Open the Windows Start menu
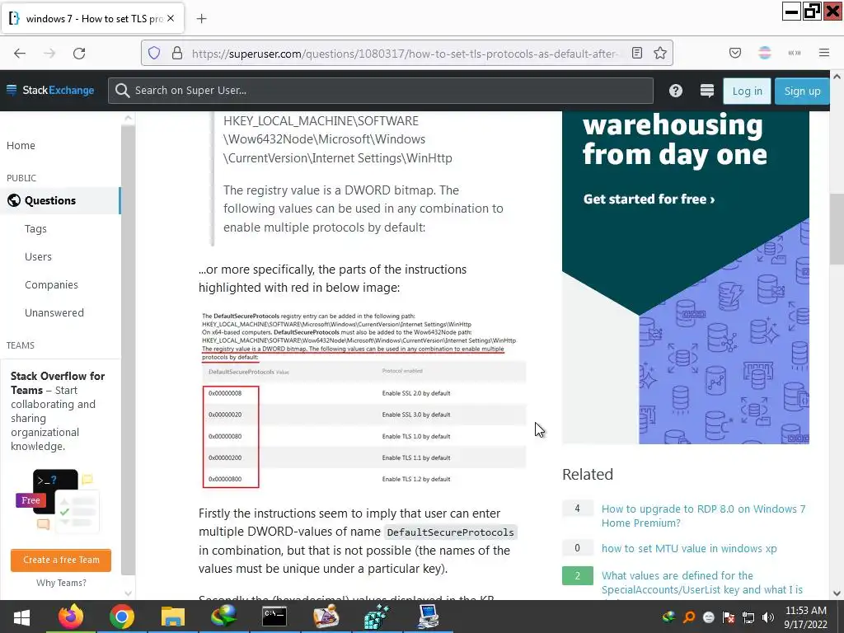The height and width of the screenshot is (633, 844). (21, 617)
